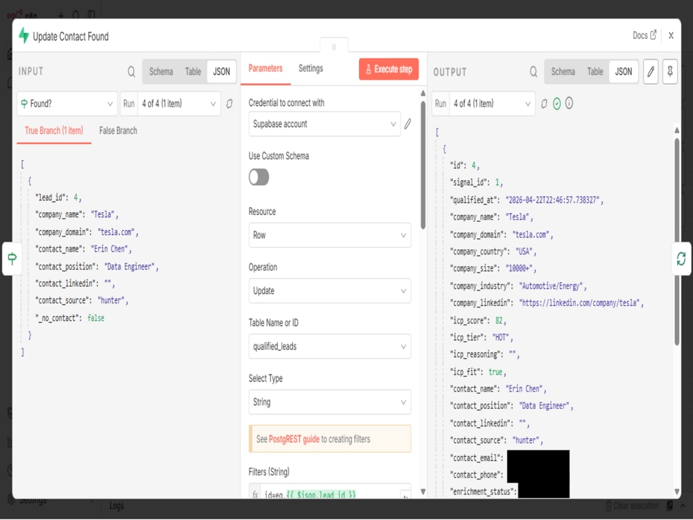Click "USA" company_country value
The width and height of the screenshot is (693, 520).
tap(524, 252)
